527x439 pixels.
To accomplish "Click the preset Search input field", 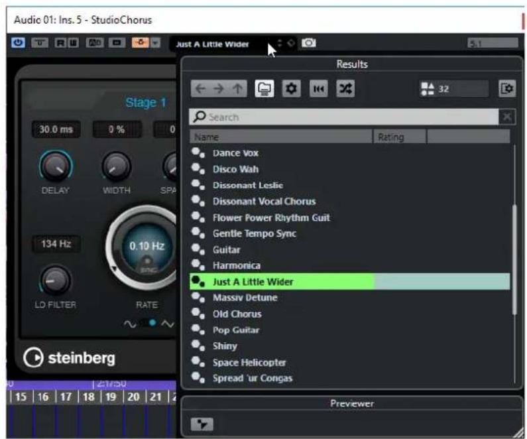I will coord(344,117).
